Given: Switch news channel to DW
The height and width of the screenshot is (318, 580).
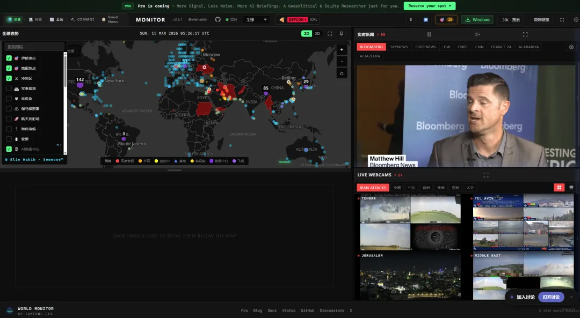Looking at the screenshot, I should 447,47.
